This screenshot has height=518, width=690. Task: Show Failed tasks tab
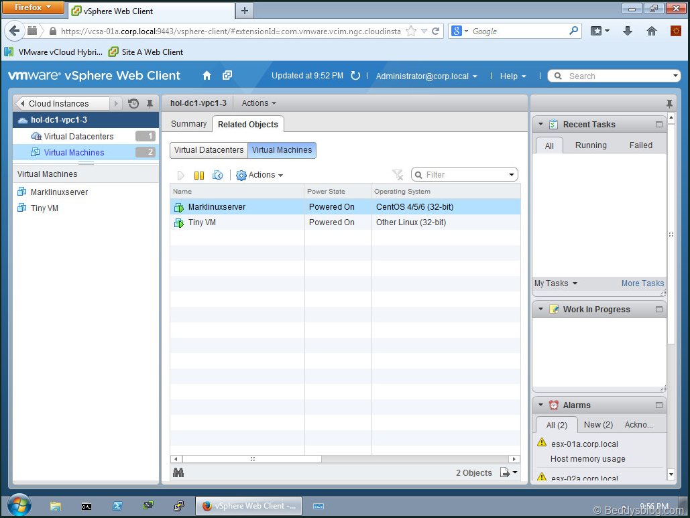640,145
